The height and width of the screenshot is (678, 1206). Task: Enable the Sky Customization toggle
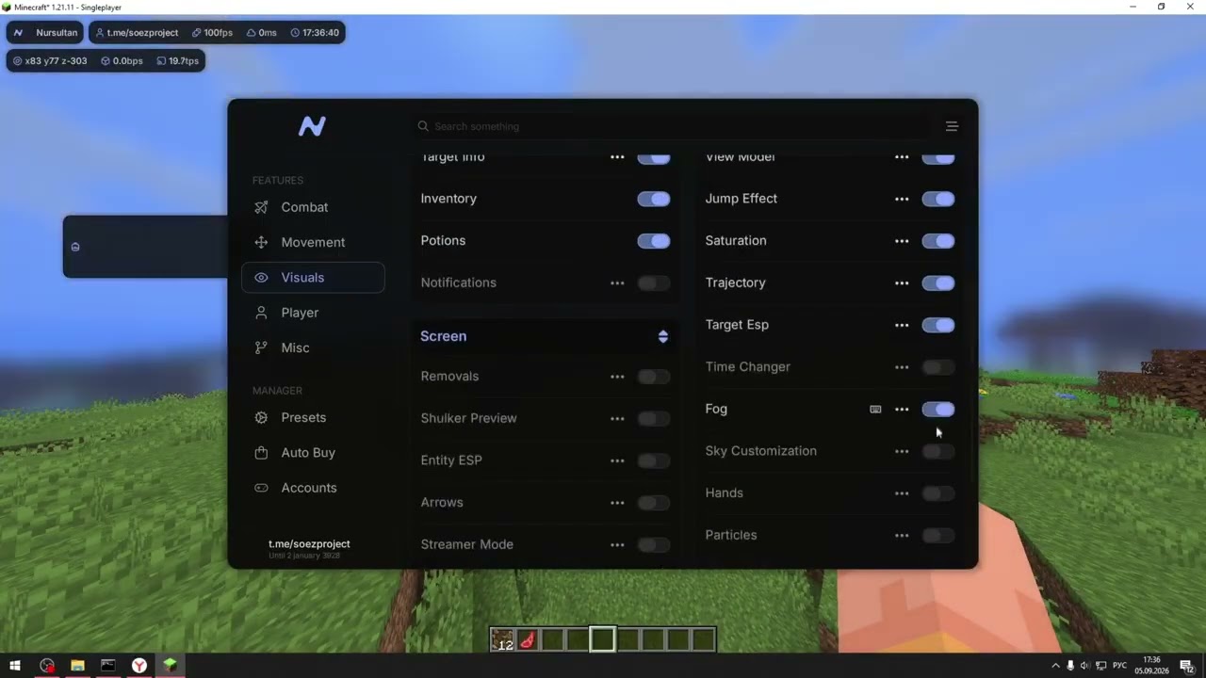coord(938,451)
